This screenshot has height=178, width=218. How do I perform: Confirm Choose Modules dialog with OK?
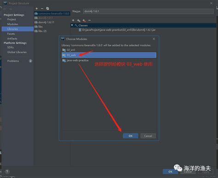pos(131,136)
